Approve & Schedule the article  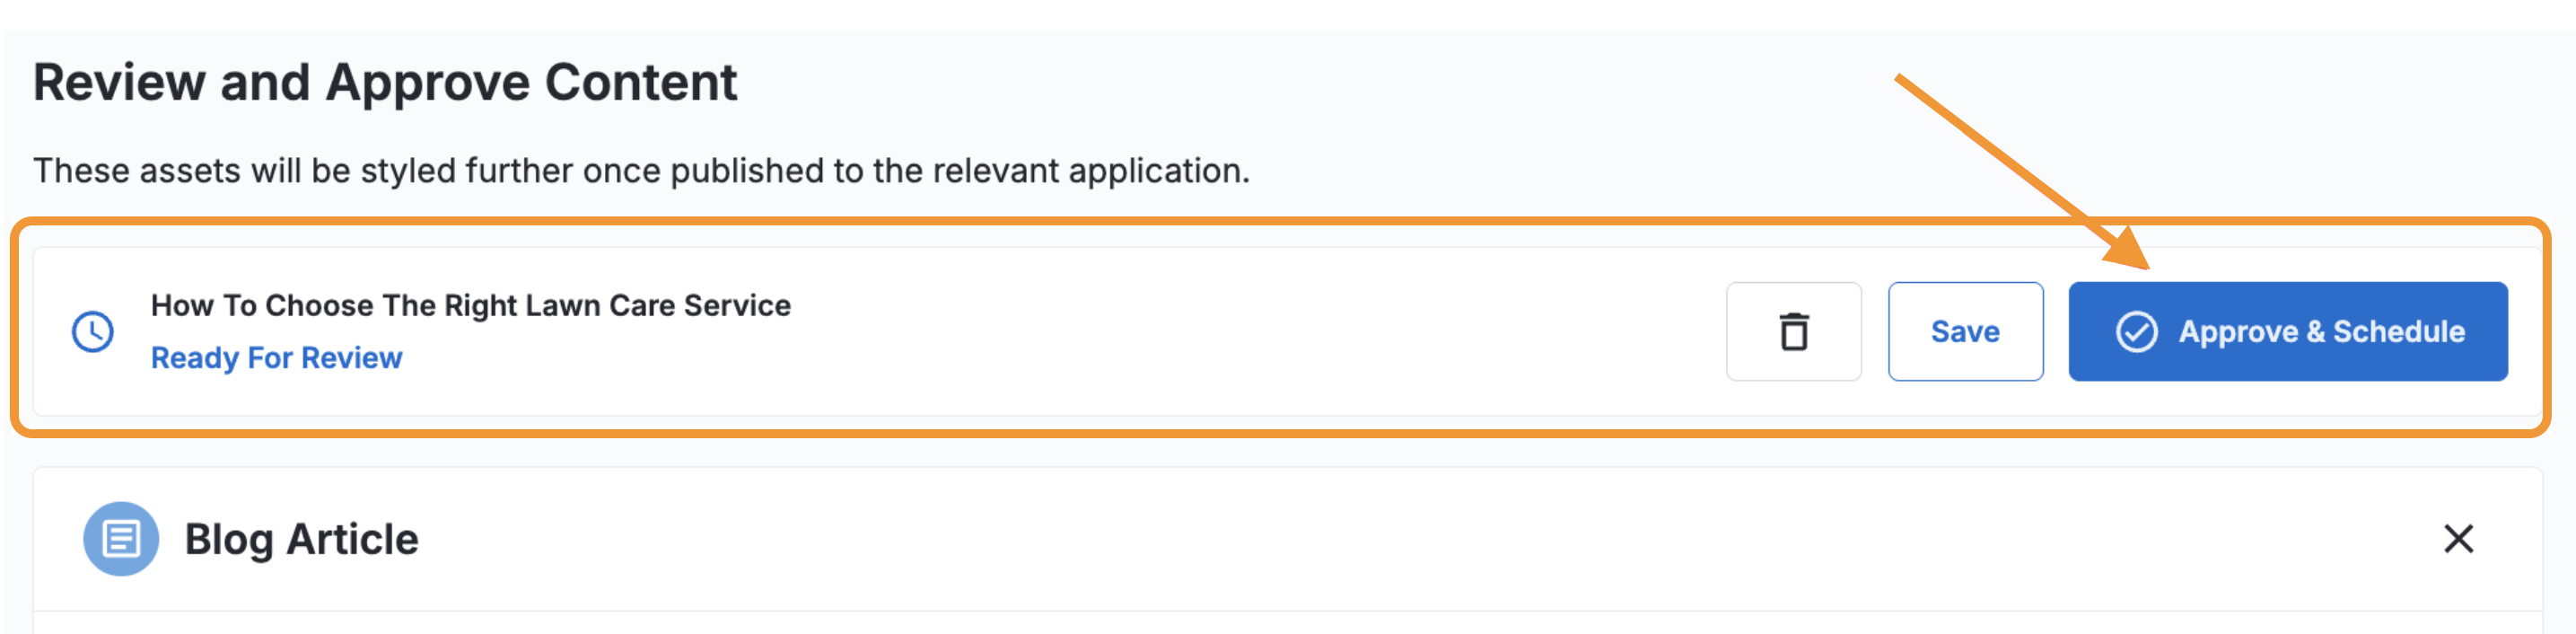(x=2287, y=331)
